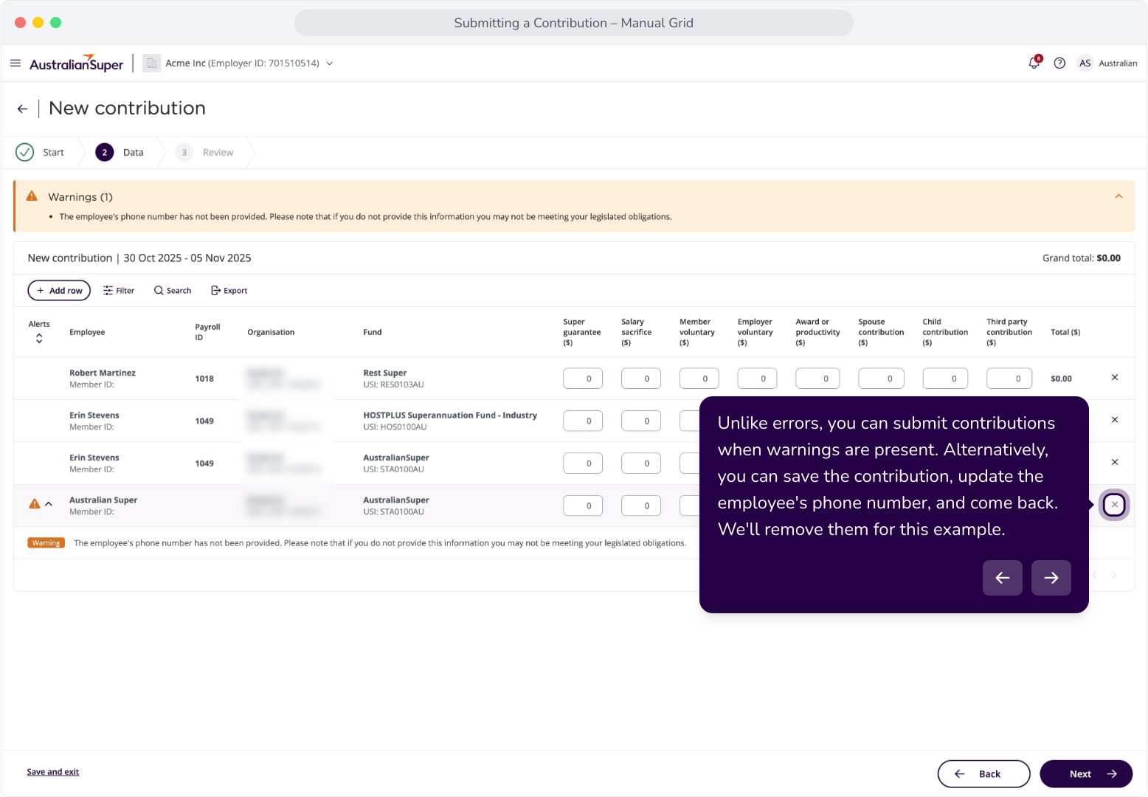Edit HOSTPLUS row super guarantee amount
The height and width of the screenshot is (797, 1148).
[583, 421]
